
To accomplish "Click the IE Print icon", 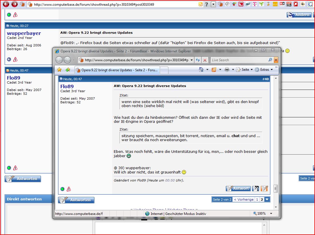I will 227,70.
